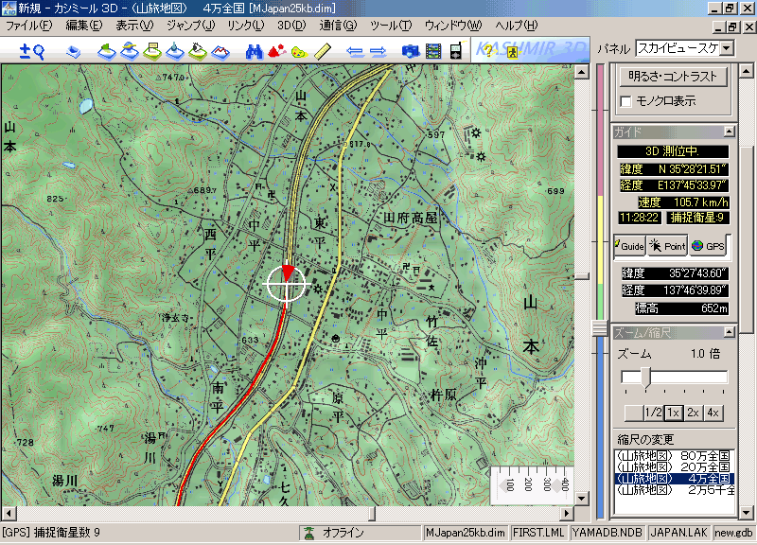This screenshot has height=545, width=757.
Task: Switch to the Guide tab
Action: point(629,246)
